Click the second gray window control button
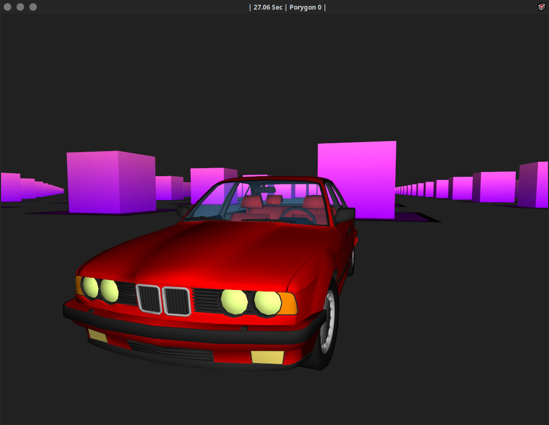This screenshot has height=425, width=549. (x=20, y=7)
